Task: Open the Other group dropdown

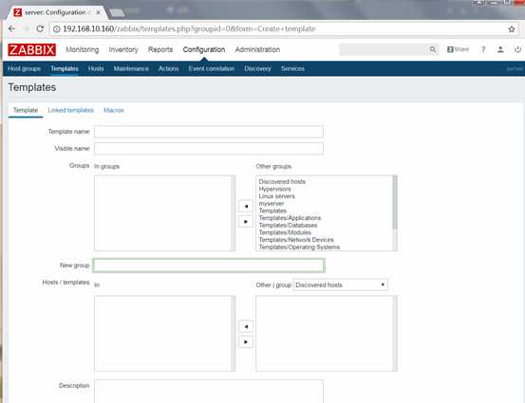Action: tap(341, 284)
